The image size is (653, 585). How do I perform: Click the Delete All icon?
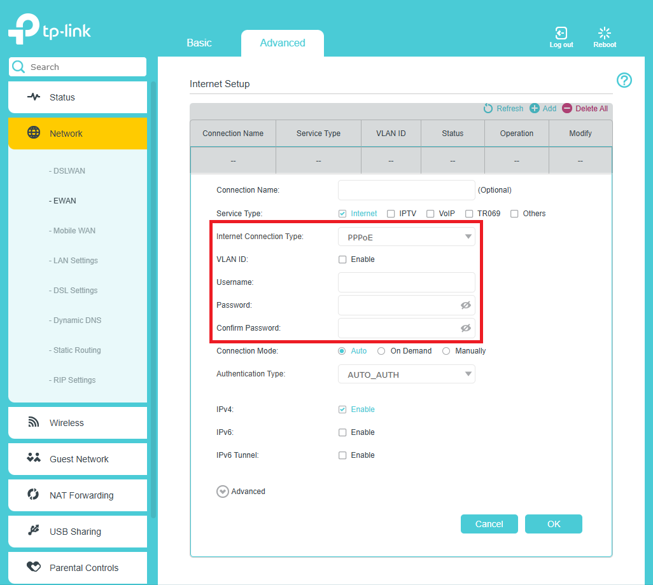coord(567,108)
